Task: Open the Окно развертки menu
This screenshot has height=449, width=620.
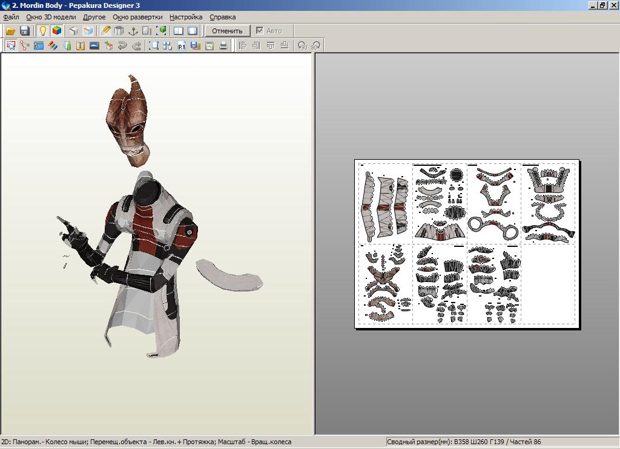Action: tap(137, 17)
